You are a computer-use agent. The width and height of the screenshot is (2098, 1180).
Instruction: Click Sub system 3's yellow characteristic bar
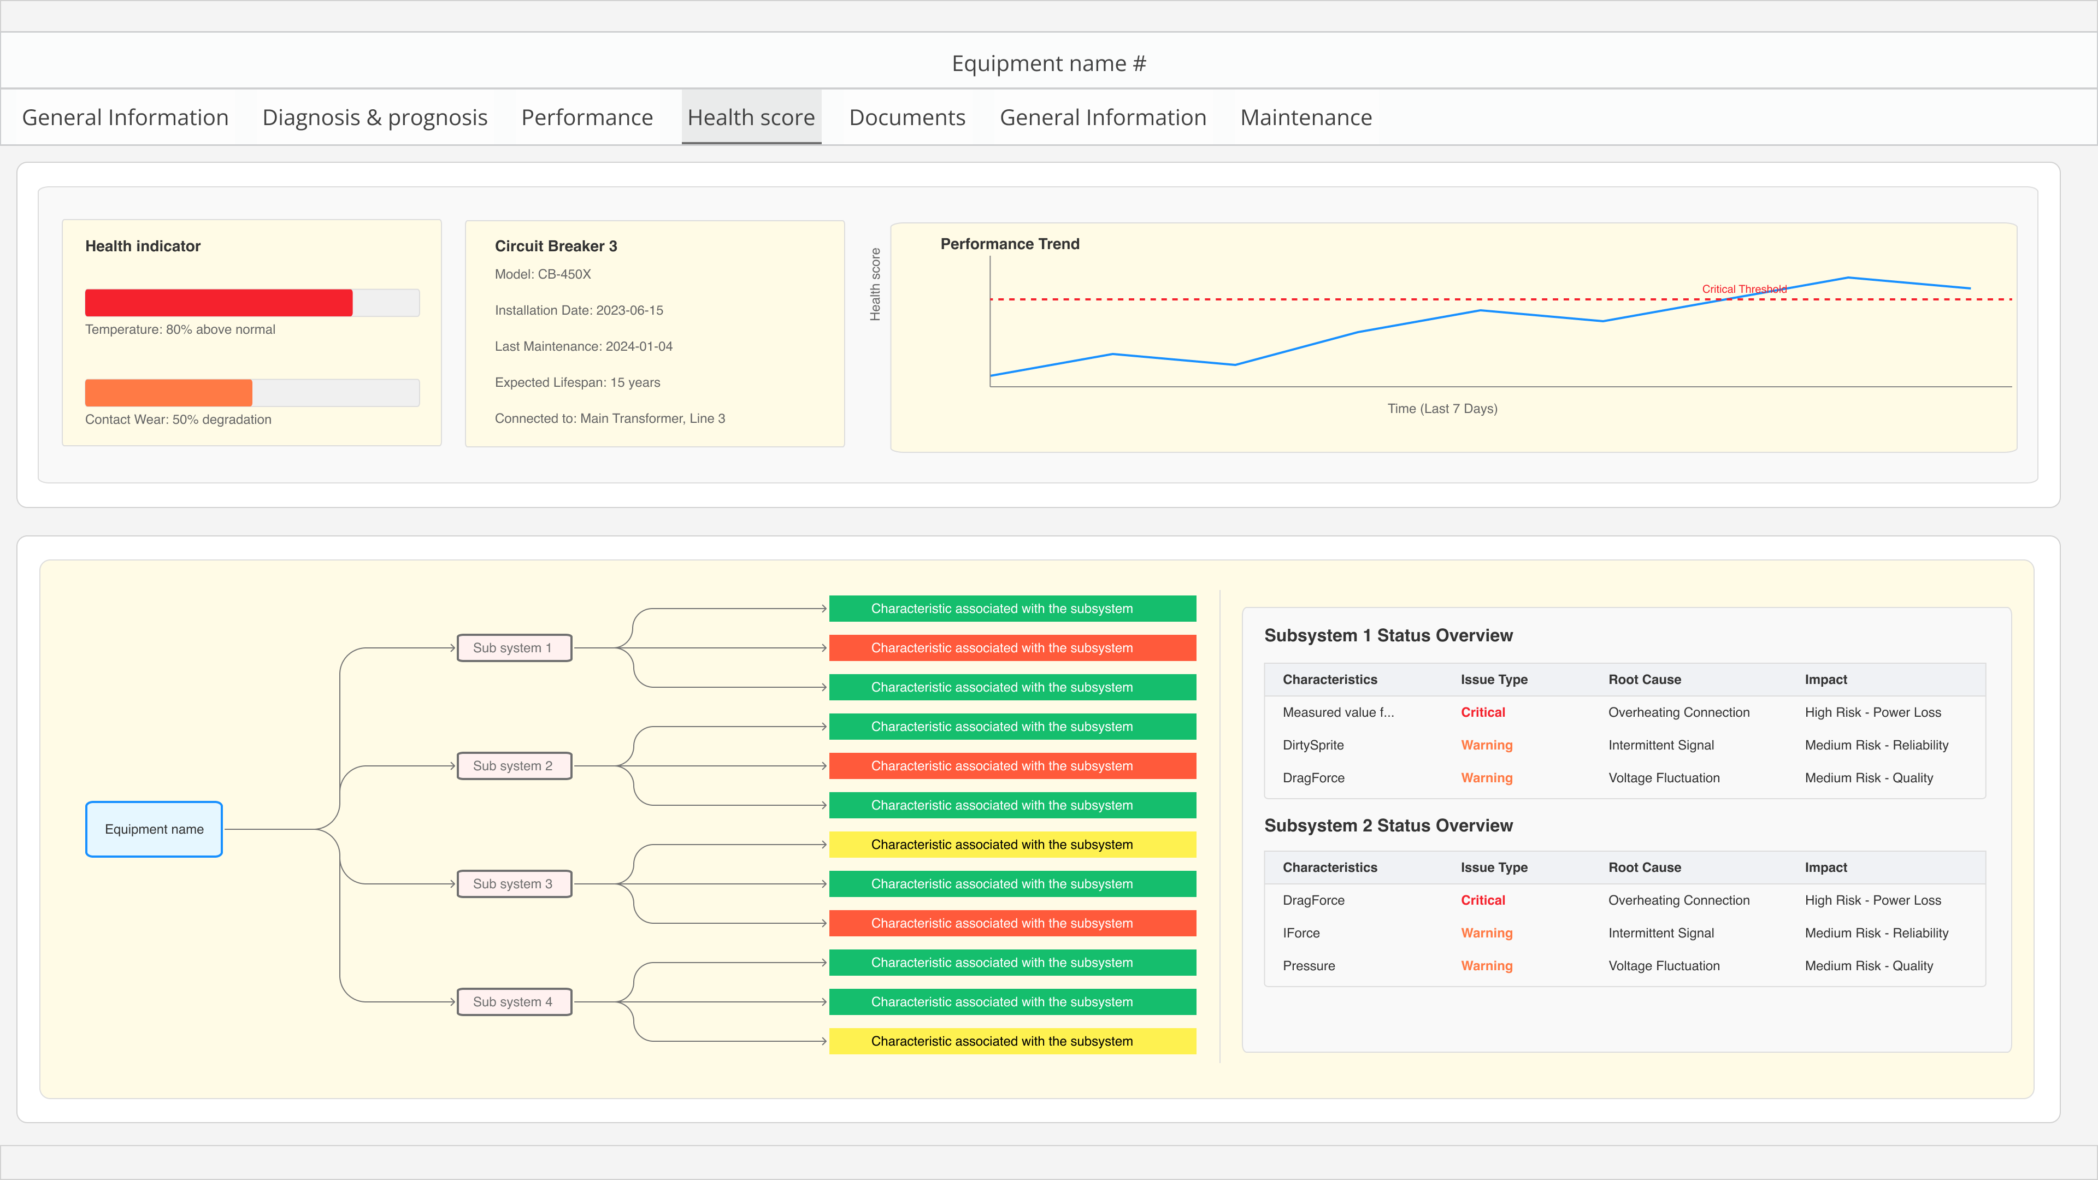(1011, 845)
